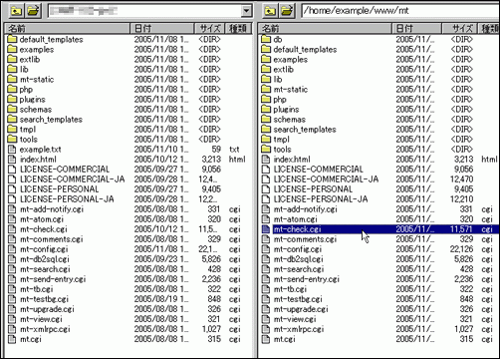
Task: Select remote mt-check.cgi file icon
Action: 266,229
